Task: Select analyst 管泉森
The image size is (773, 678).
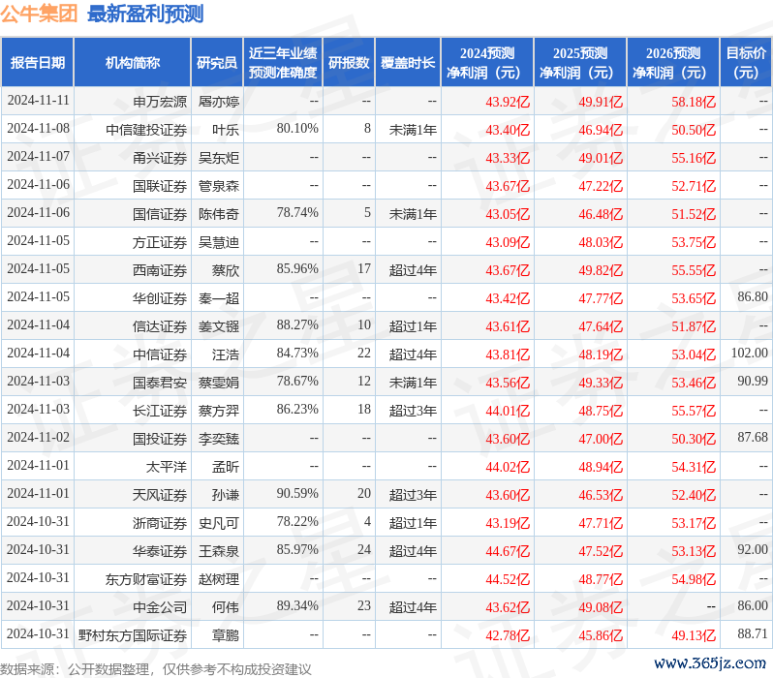Action: tap(218, 186)
